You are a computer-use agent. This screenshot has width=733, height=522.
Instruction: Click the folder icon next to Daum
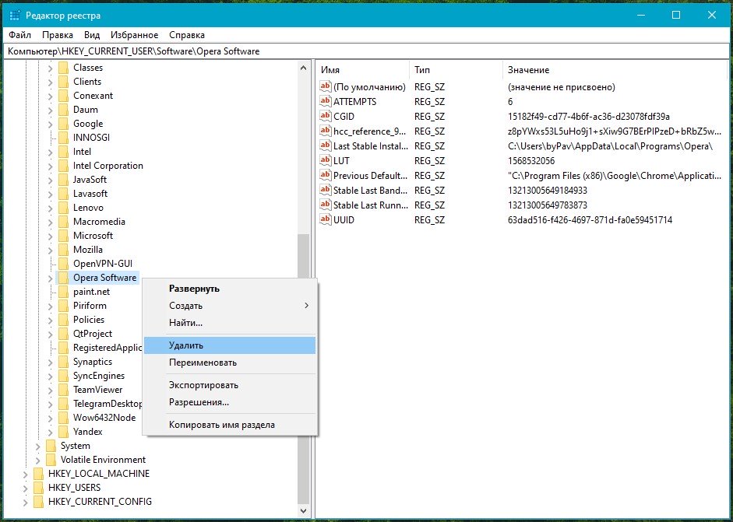tap(64, 110)
